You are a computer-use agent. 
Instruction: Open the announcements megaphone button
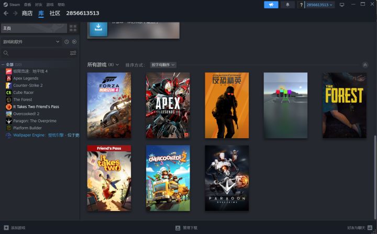coord(271,5)
